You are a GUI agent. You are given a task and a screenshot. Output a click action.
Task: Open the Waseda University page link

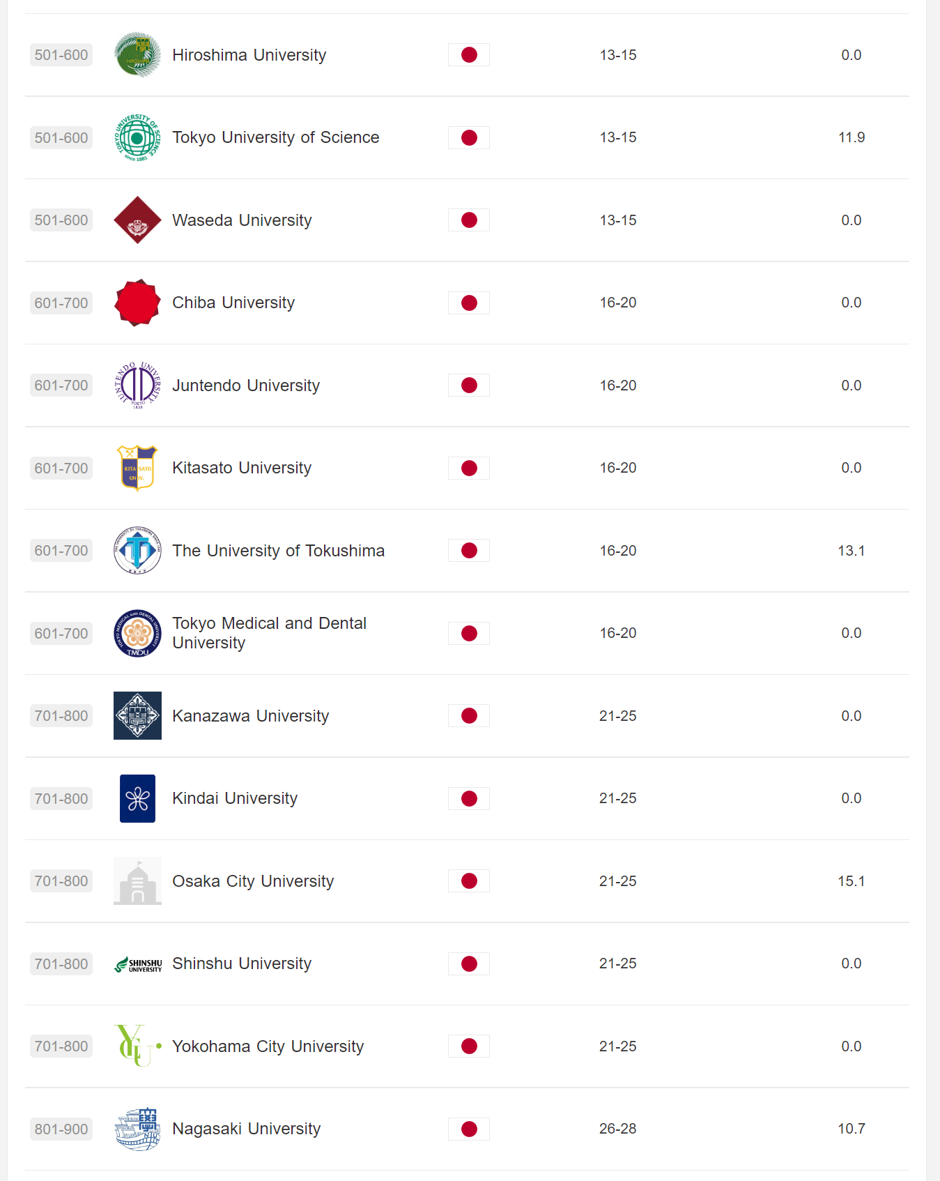tap(242, 220)
